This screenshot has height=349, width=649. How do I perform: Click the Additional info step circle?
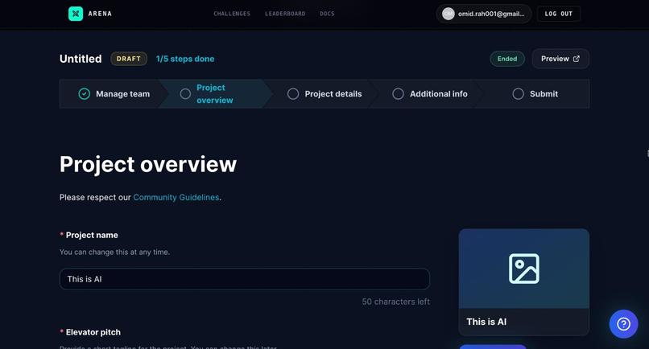click(398, 94)
